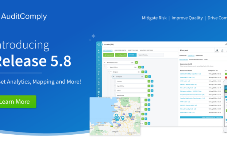Click the green Collapse All button
The image size is (227, 146).
tap(121, 55)
